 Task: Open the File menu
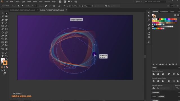coord(7,2)
